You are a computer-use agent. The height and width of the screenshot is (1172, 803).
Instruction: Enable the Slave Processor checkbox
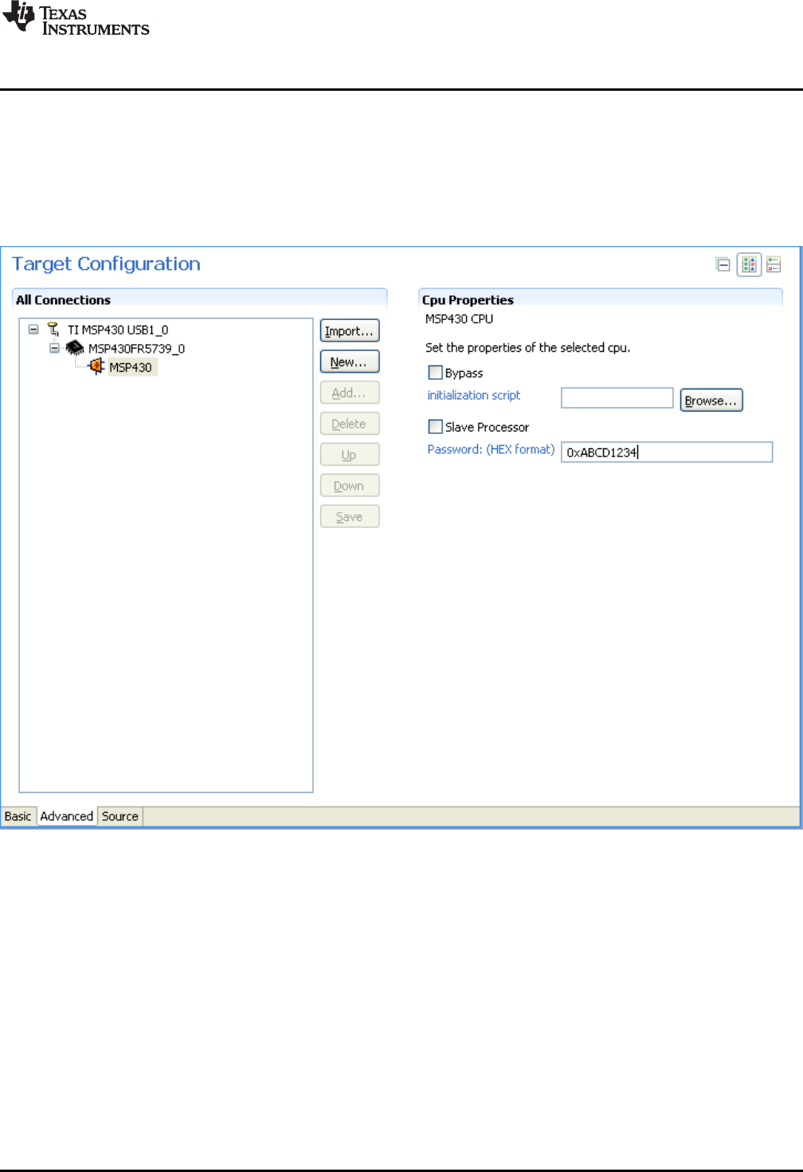(x=435, y=427)
